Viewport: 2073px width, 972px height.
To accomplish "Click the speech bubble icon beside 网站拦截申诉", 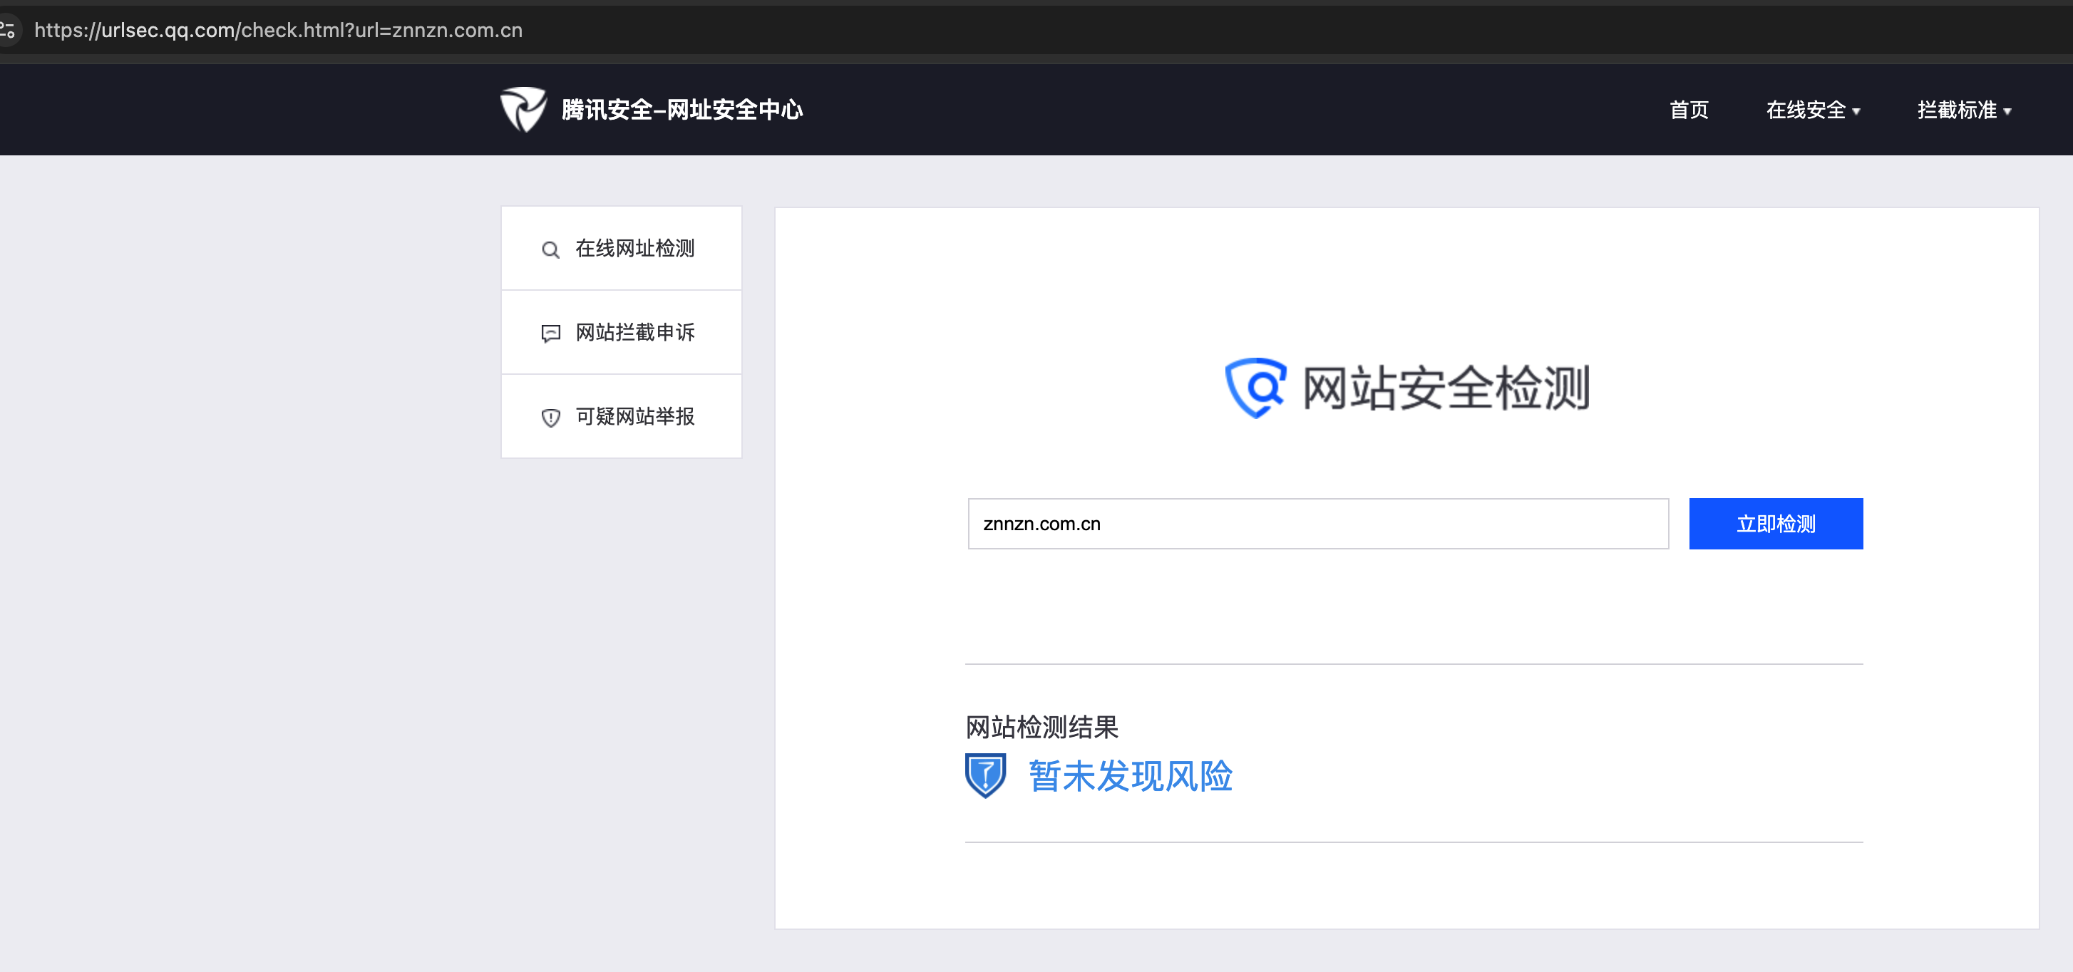I will [550, 333].
